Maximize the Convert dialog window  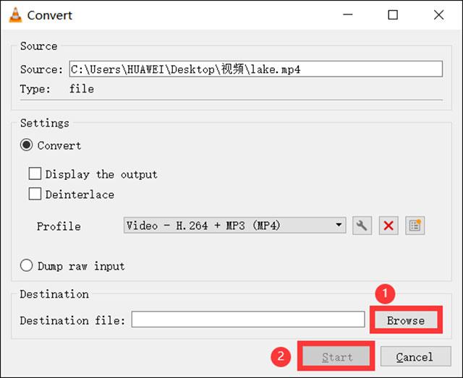393,14
